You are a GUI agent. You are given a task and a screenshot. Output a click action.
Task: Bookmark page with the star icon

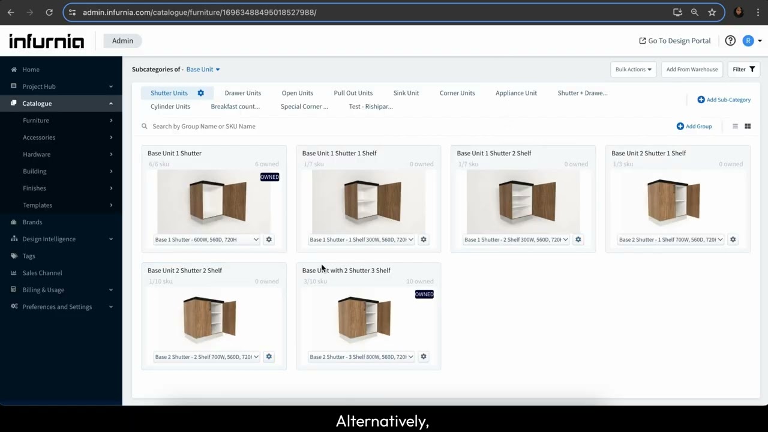[x=712, y=12]
